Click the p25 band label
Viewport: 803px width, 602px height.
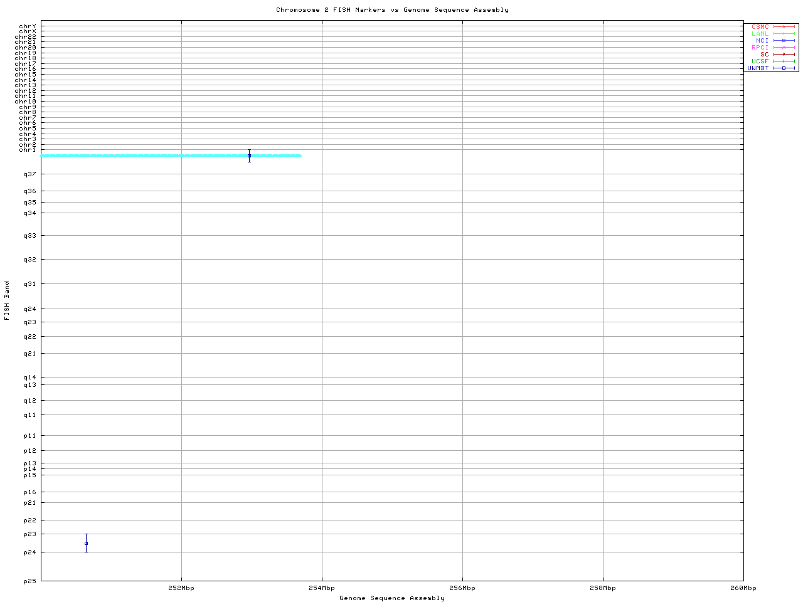(29, 581)
